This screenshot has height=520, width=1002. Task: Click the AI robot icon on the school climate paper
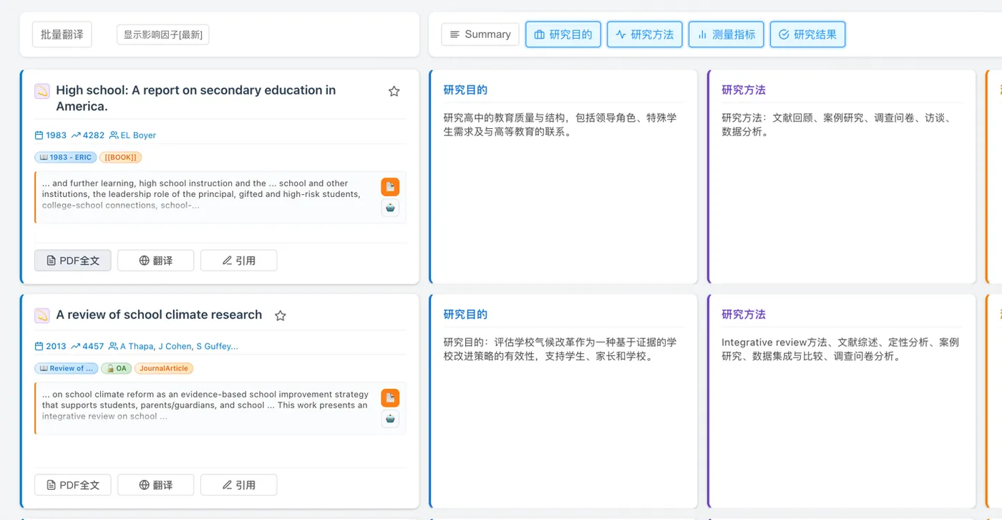(x=389, y=419)
